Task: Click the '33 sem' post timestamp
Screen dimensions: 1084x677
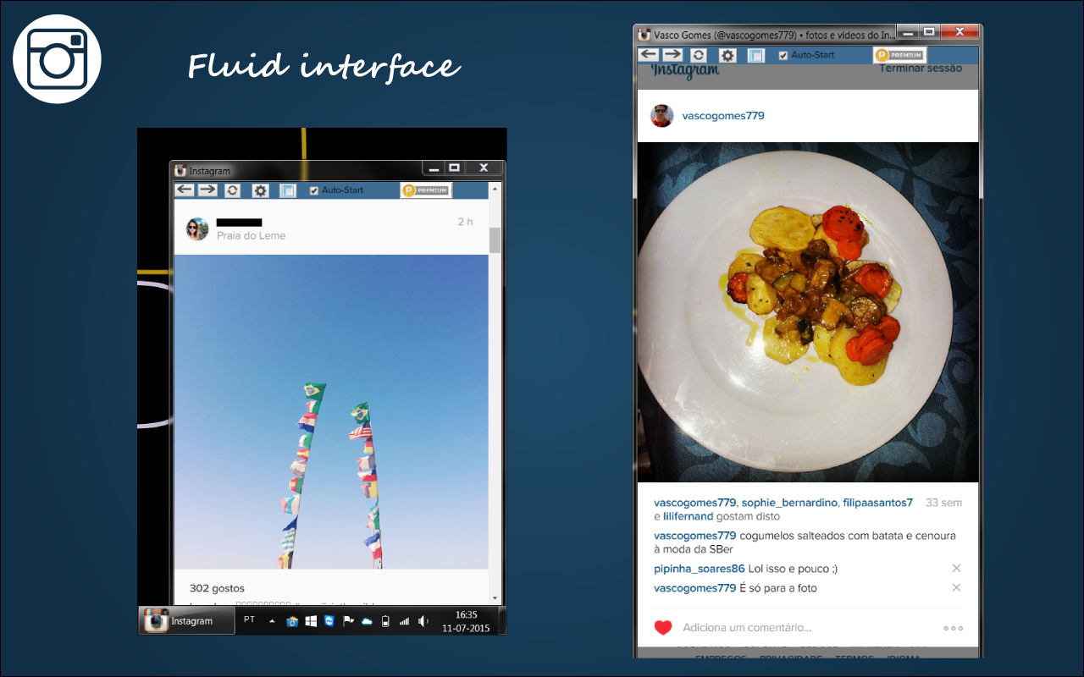Action: [x=943, y=503]
